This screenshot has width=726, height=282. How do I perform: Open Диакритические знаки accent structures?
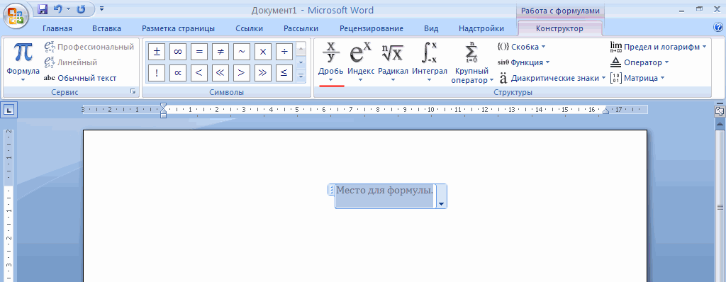[553, 78]
